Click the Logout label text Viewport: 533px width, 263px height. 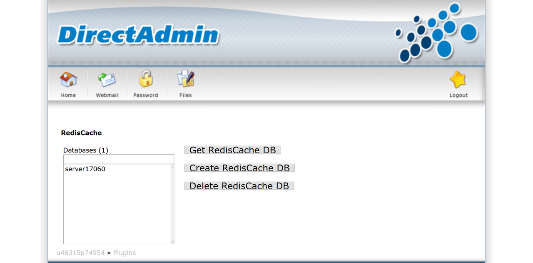(458, 95)
